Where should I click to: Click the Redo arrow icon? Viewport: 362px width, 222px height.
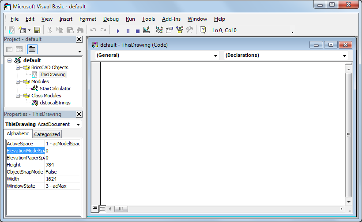(x=103, y=30)
